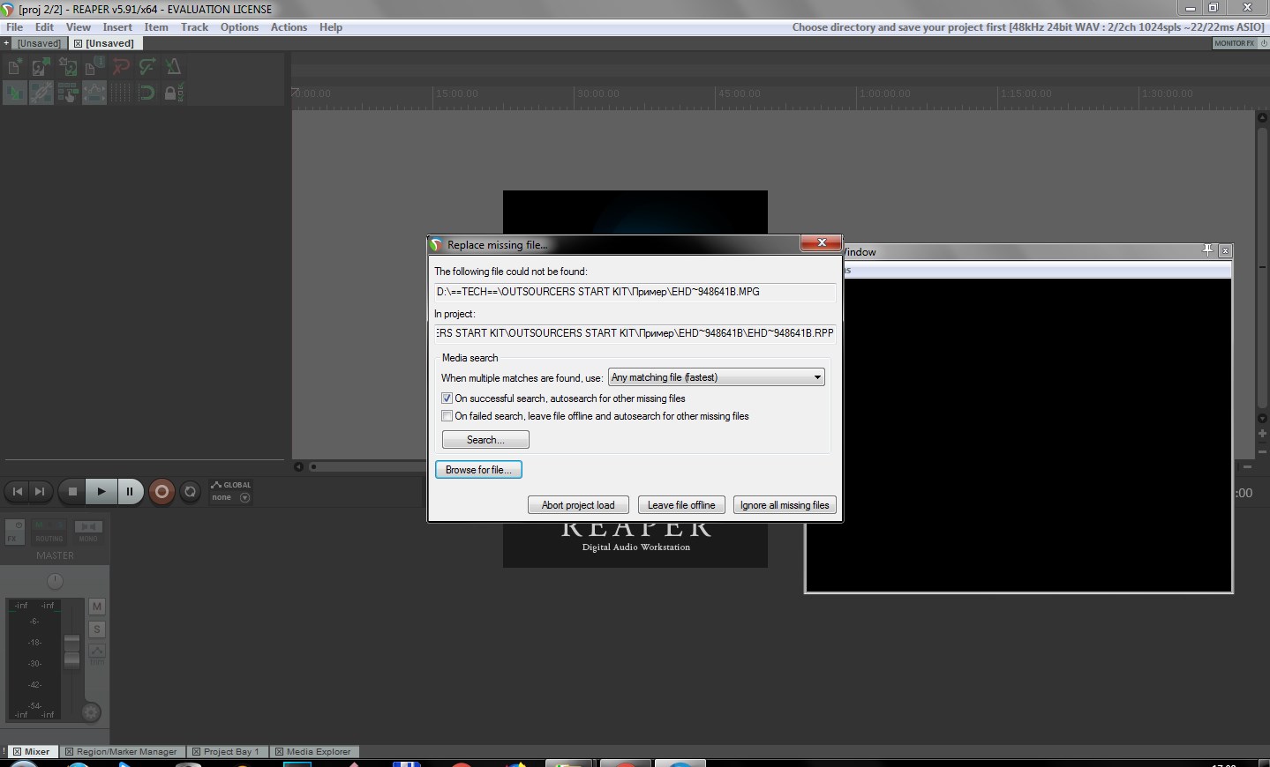The height and width of the screenshot is (767, 1270).
Task: Click the missing file path field
Action: pyautogui.click(x=635, y=292)
